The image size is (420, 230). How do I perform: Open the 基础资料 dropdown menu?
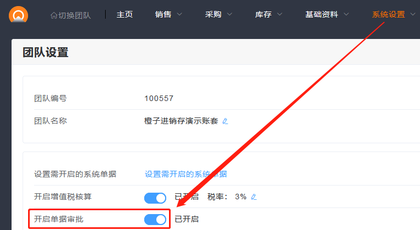tap(327, 14)
